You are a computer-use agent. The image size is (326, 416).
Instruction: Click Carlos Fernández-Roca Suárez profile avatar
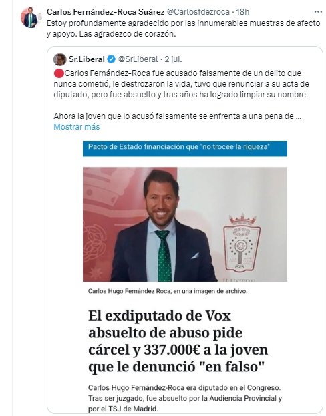click(x=30, y=17)
